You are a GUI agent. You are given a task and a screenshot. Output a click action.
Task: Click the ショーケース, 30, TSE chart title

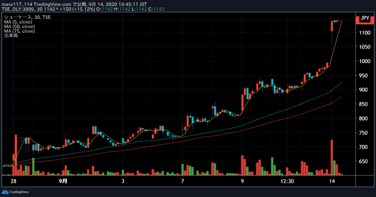[x=27, y=17]
